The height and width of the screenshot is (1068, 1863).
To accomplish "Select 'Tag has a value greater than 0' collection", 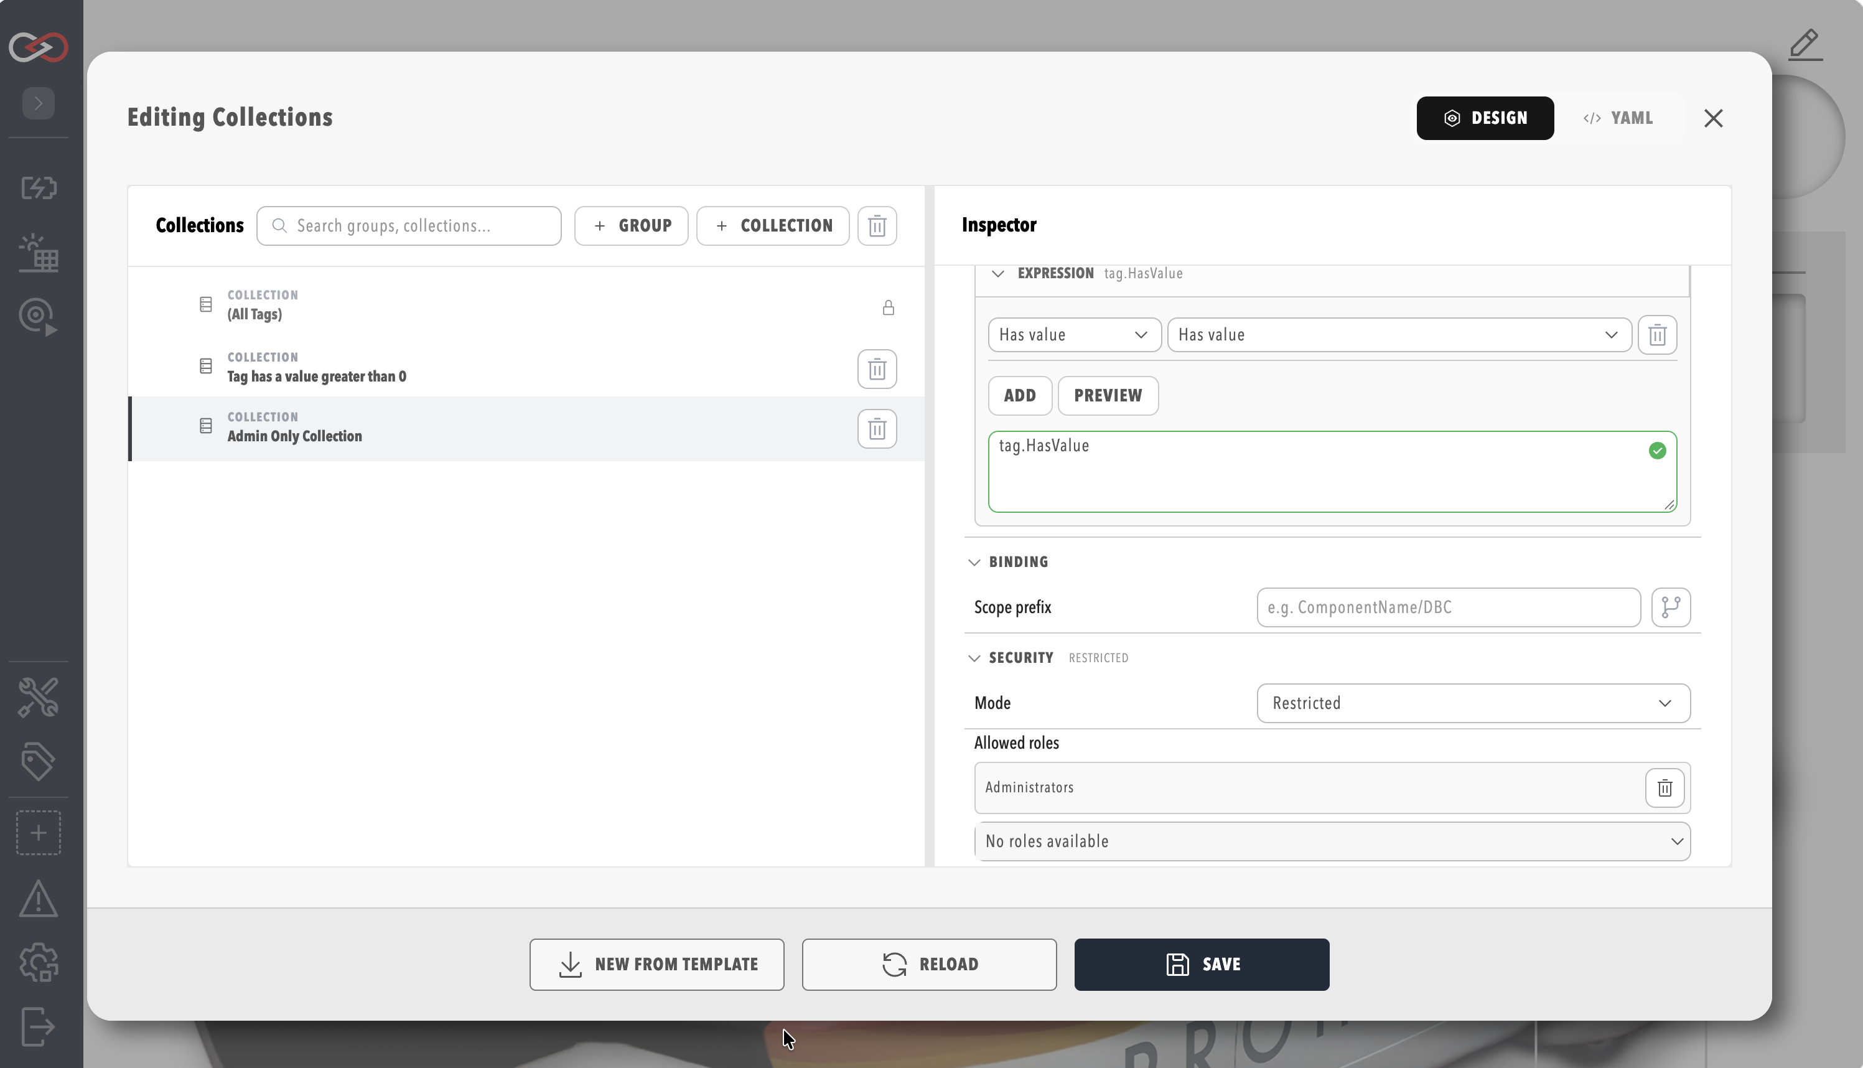I will [x=526, y=367].
